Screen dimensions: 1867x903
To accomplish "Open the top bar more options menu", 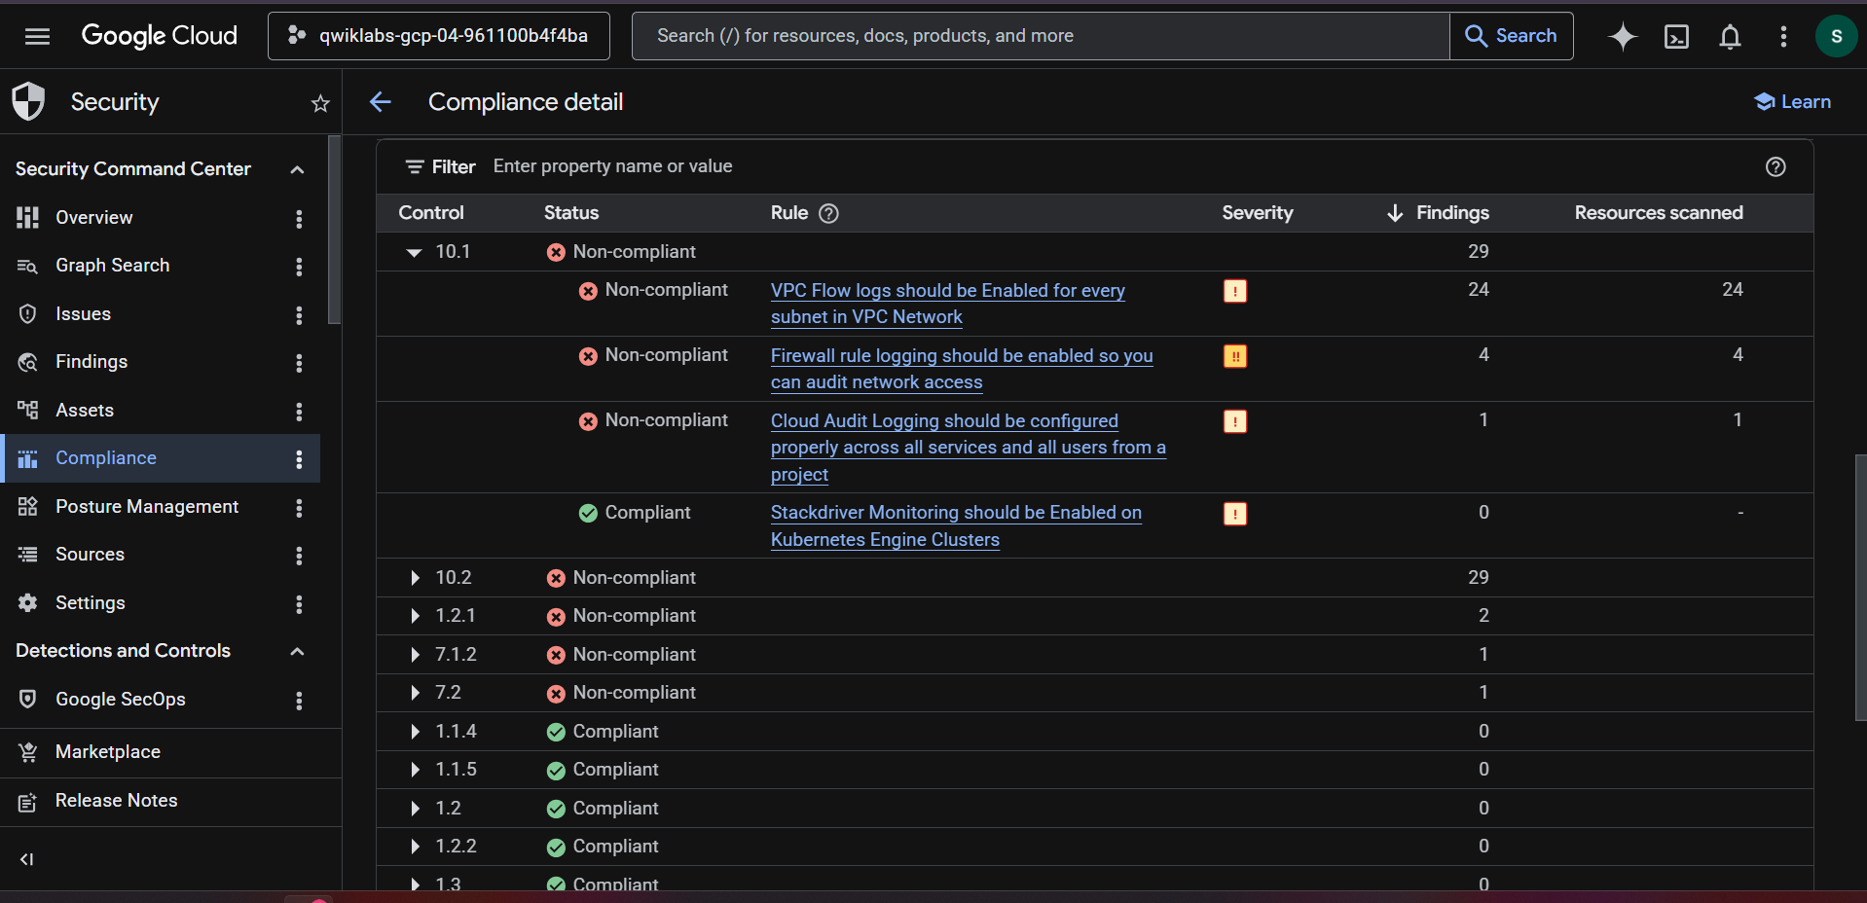I will pos(1783,36).
